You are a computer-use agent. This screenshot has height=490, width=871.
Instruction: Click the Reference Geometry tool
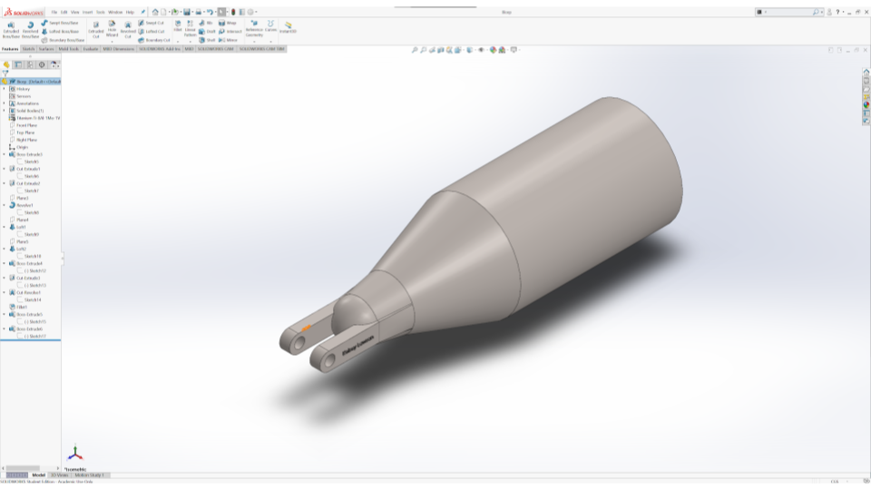tap(254, 27)
